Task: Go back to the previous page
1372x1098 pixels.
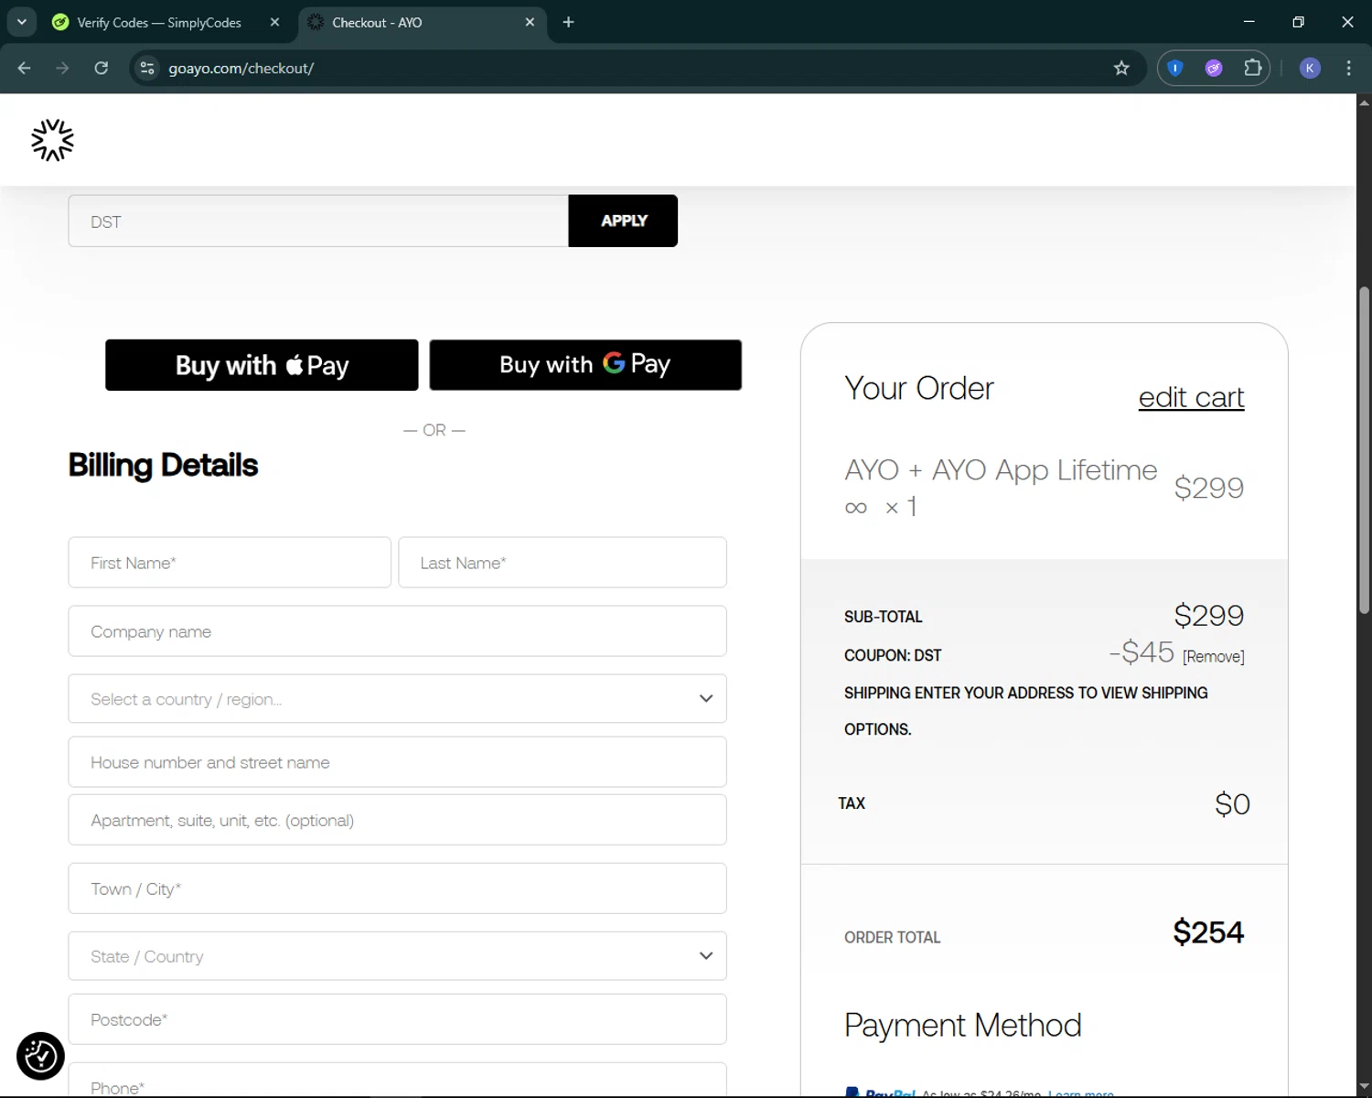Action: point(25,68)
